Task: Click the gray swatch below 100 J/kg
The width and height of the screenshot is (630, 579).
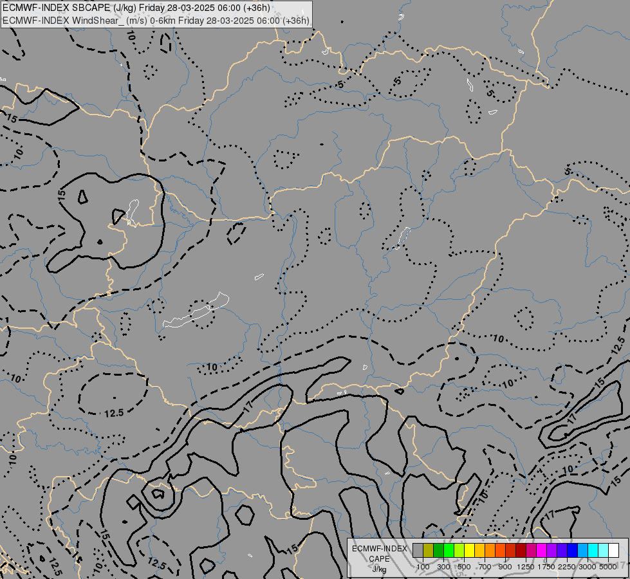Action: (418, 550)
